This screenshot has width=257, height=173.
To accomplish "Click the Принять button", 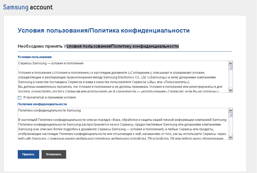I will (28, 155).
